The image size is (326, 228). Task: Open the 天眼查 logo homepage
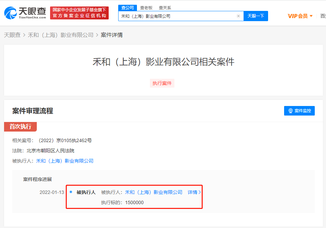[x=25, y=13]
